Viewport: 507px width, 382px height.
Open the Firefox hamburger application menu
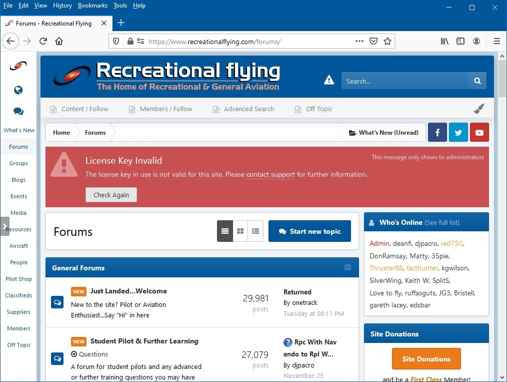tap(497, 41)
